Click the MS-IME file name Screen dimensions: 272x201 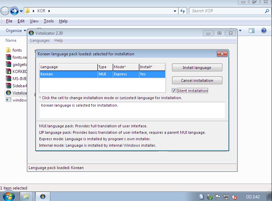click(20, 79)
